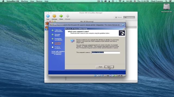This screenshot has height=97, width=174.
Task: Click the screen recording icon in menu bar
Action: coord(99,1)
